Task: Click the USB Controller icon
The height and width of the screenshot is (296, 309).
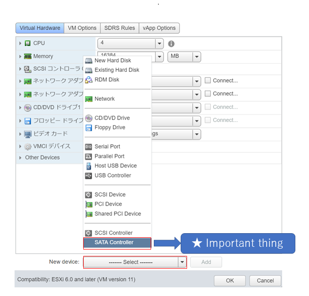Action: [x=88, y=176]
